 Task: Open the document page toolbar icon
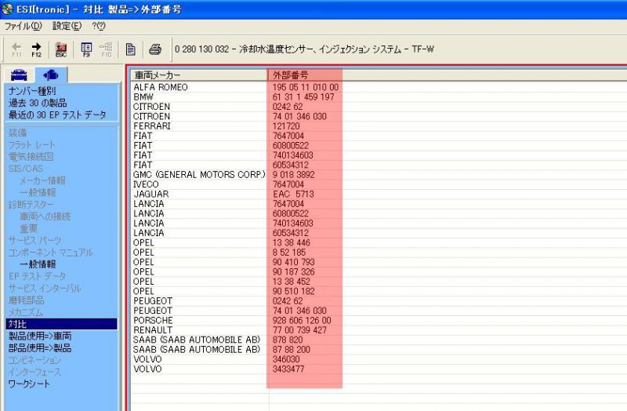pos(131,49)
